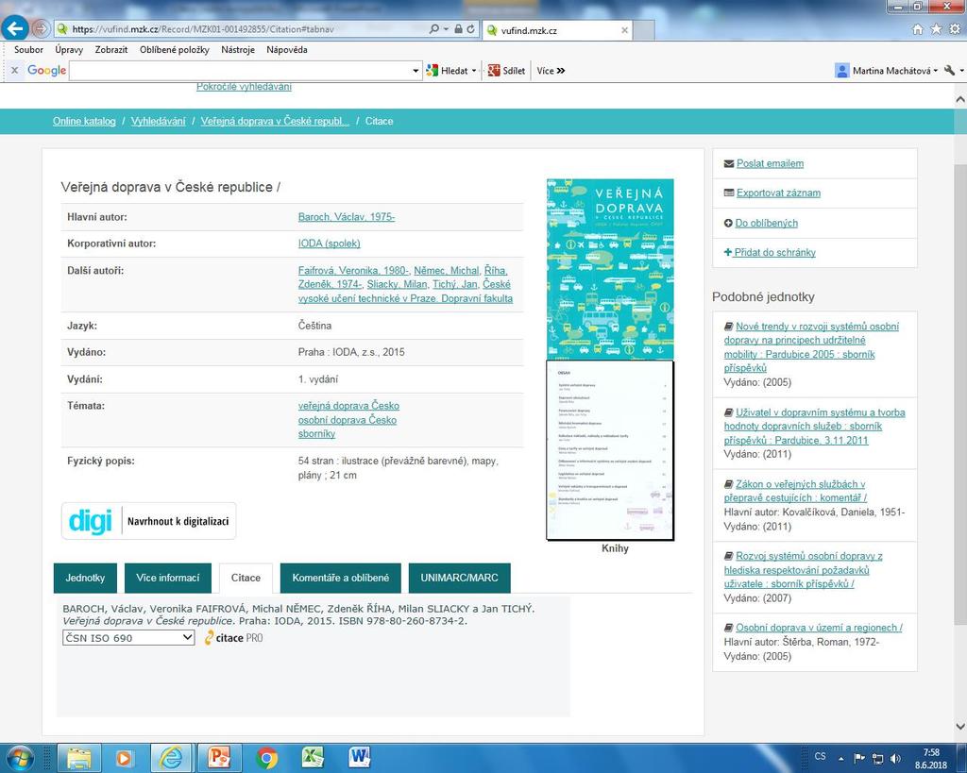Click the favorites star icon
This screenshot has height=773, width=967.
point(936,29)
